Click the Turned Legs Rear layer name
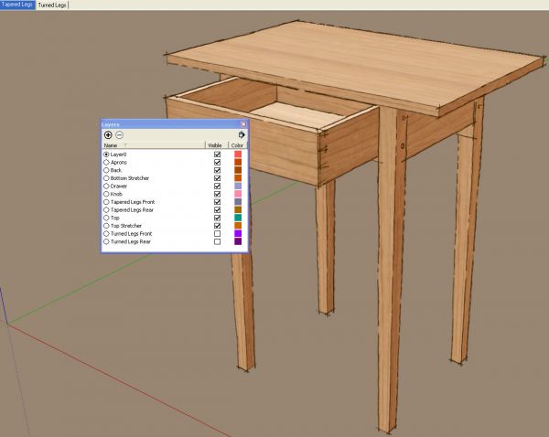 [131, 241]
